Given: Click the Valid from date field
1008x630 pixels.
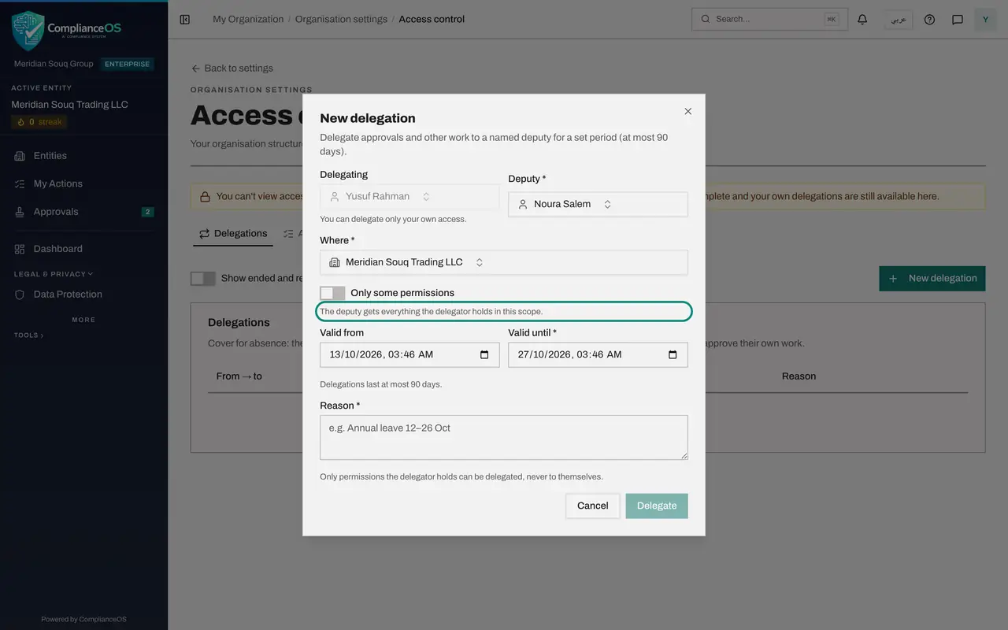Looking at the screenshot, I should click(x=409, y=355).
